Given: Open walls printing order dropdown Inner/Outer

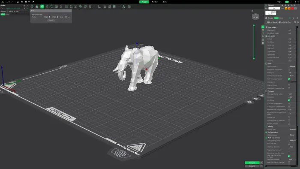Looking at the screenshot, I should [292, 141].
